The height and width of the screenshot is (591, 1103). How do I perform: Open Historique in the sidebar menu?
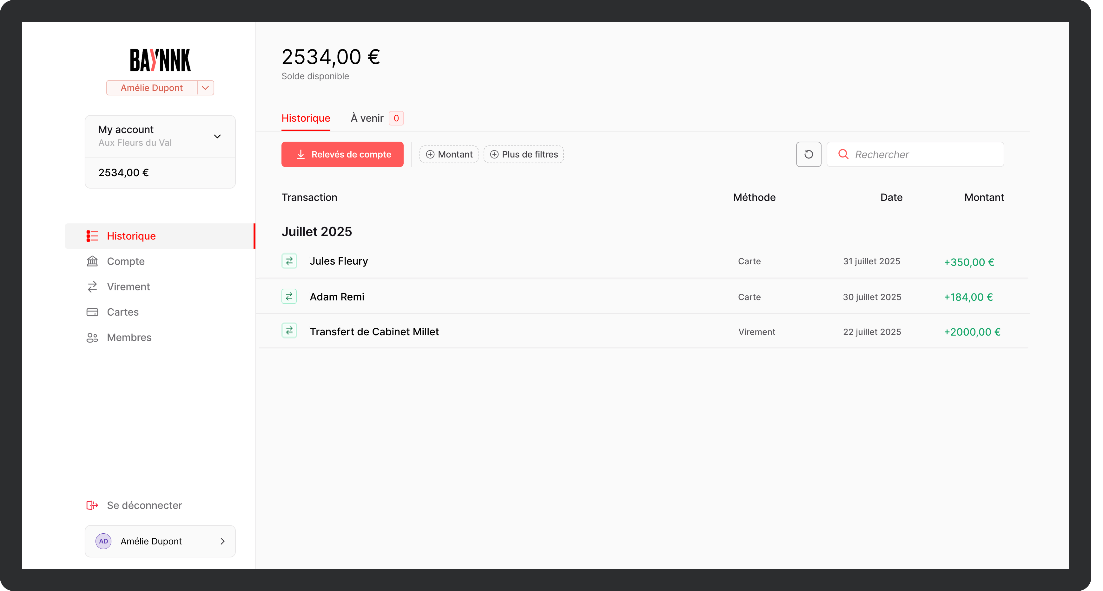point(160,236)
